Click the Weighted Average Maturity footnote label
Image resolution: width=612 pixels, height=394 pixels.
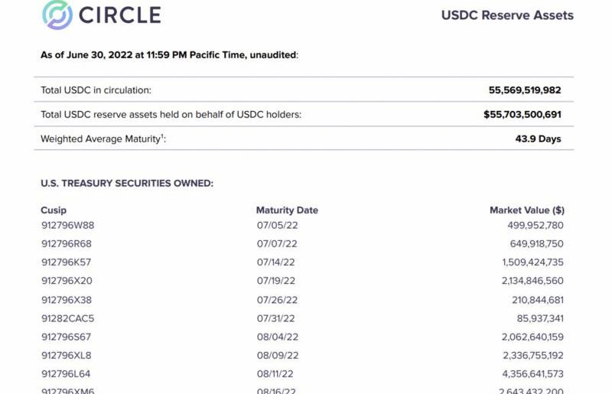point(103,138)
